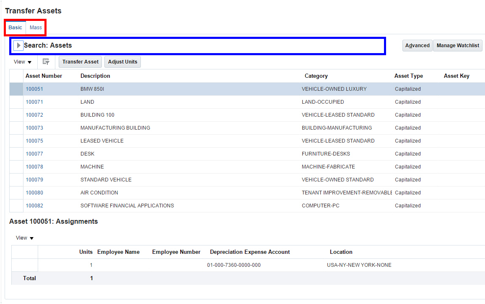This screenshot has width=485, height=304.
Task: Click the USA-NY-NEW YORK-NONE location value
Action: (359, 265)
